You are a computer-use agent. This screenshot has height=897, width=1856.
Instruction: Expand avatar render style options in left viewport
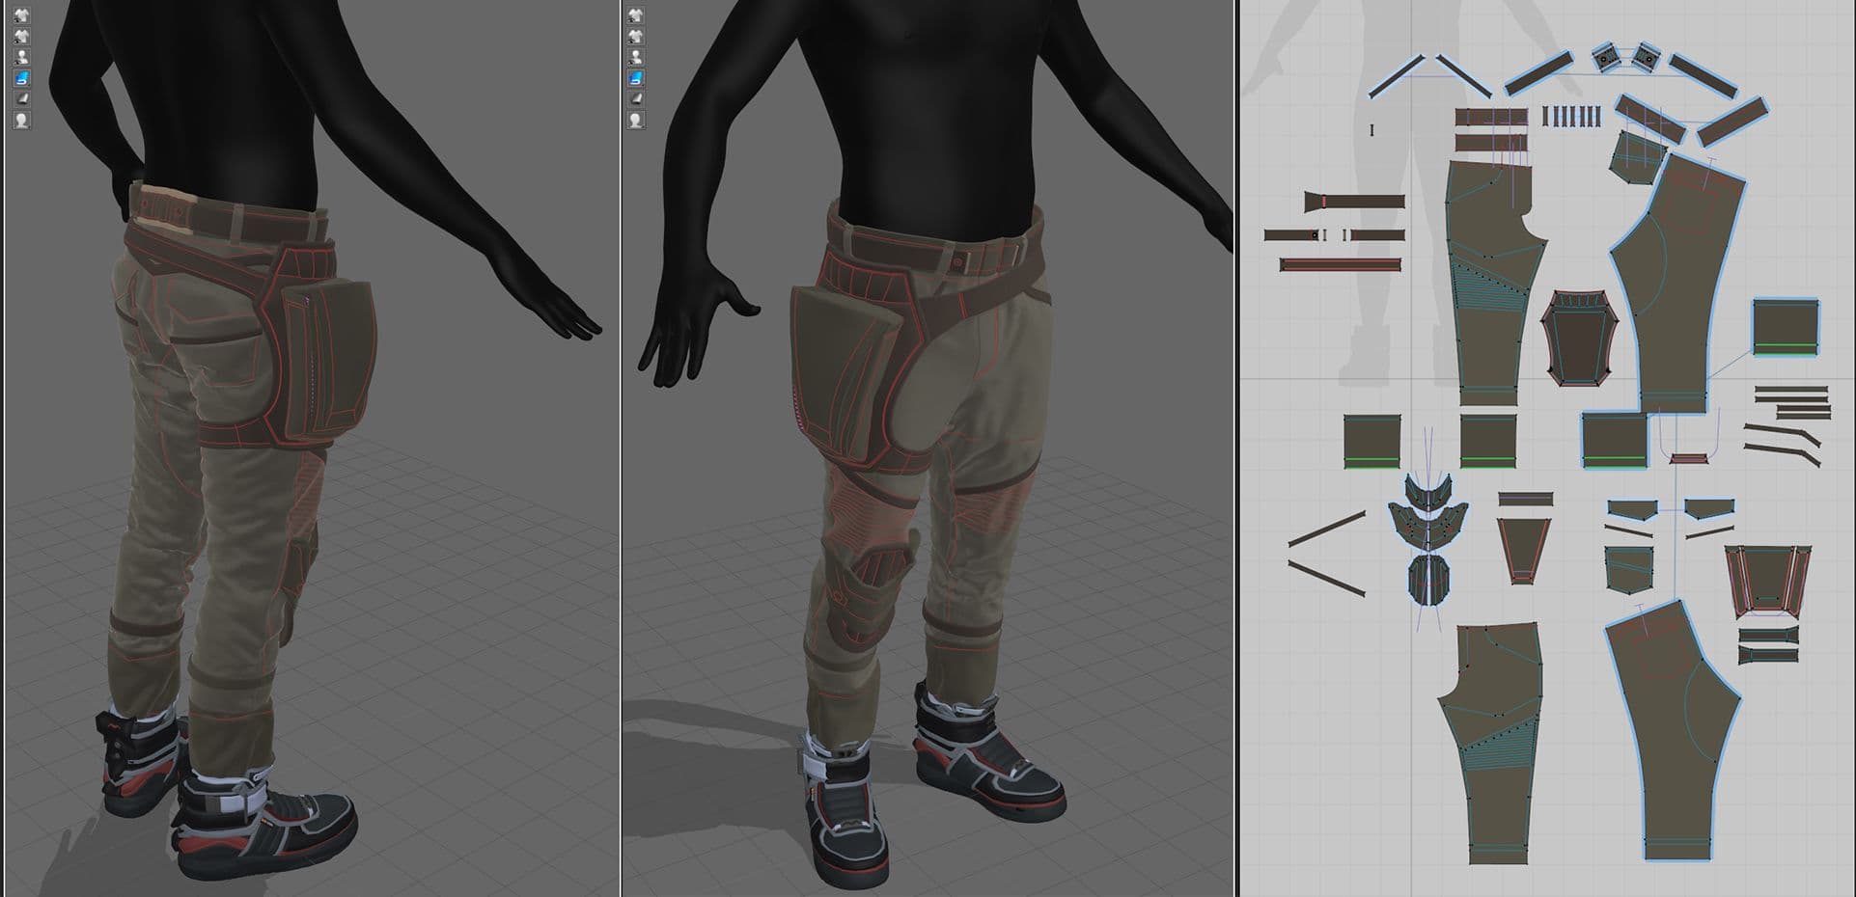coord(21,121)
